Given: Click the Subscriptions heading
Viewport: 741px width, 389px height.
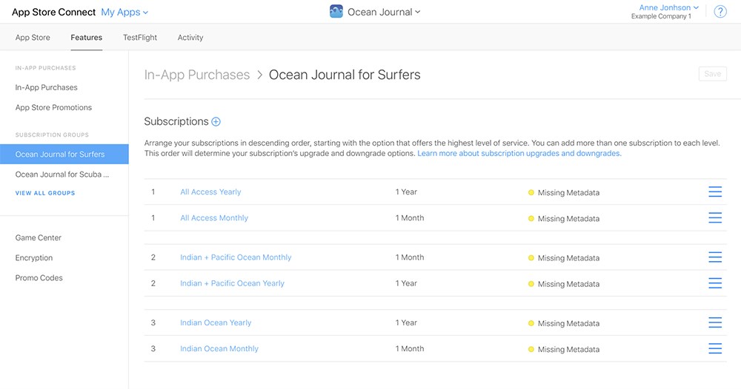Looking at the screenshot, I should [176, 121].
